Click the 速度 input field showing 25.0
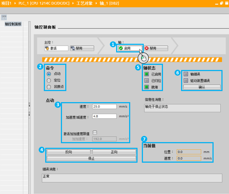The width and height of the screenshot is (229, 194). point(104,106)
